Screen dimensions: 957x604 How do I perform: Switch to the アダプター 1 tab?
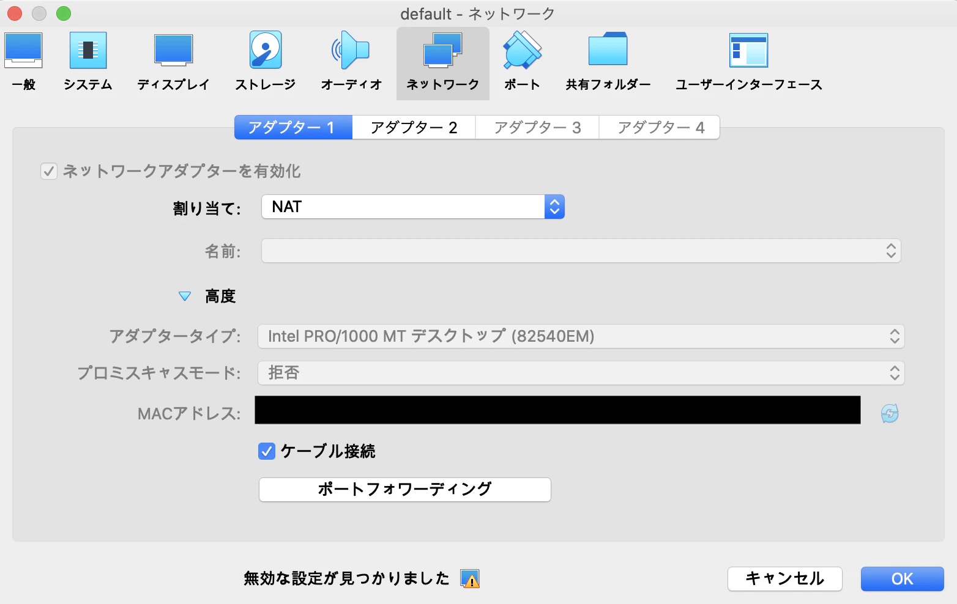click(x=294, y=127)
